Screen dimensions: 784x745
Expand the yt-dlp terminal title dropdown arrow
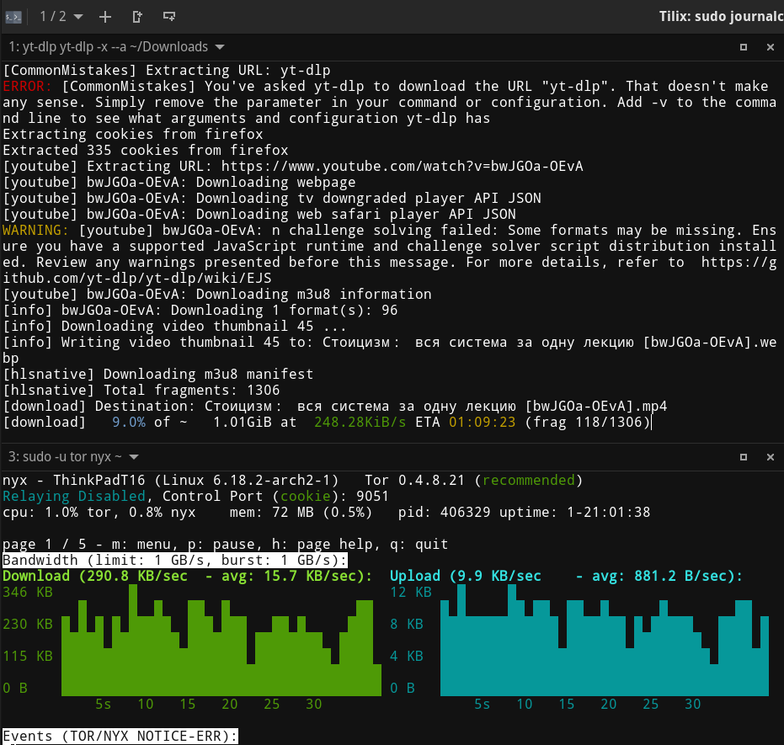point(220,47)
